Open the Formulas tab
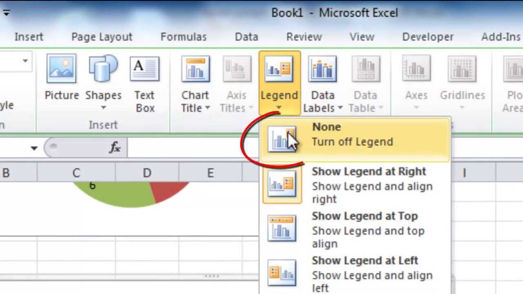The height and width of the screenshot is (294, 523). coord(183,37)
